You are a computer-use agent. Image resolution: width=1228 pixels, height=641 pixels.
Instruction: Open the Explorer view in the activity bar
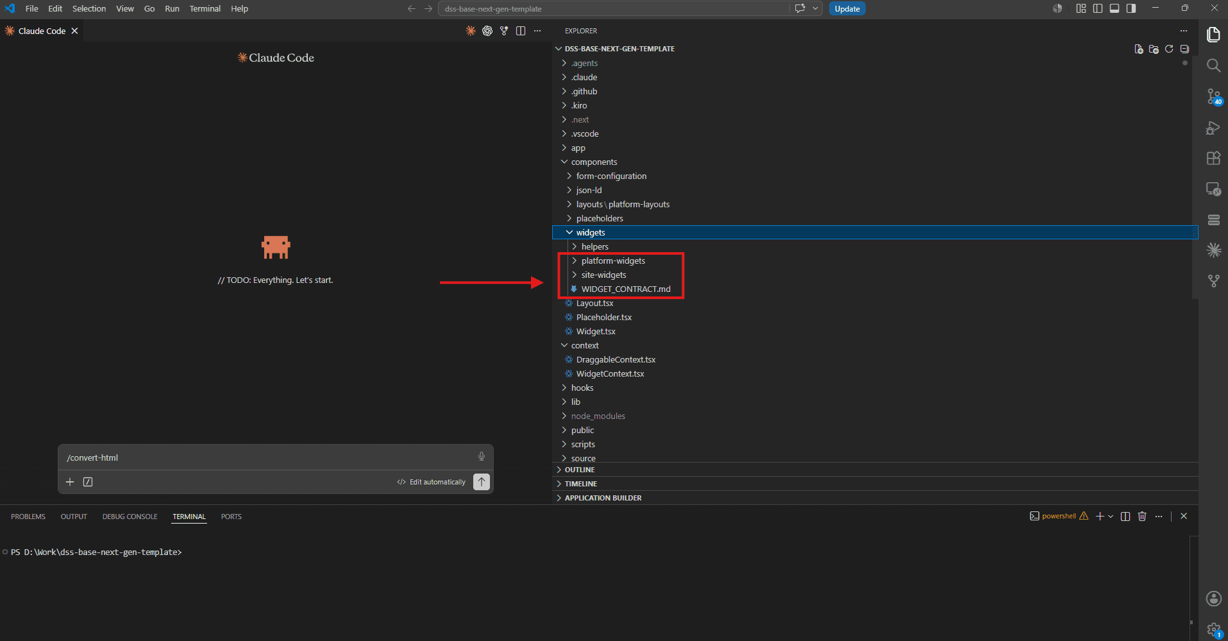tap(1213, 35)
